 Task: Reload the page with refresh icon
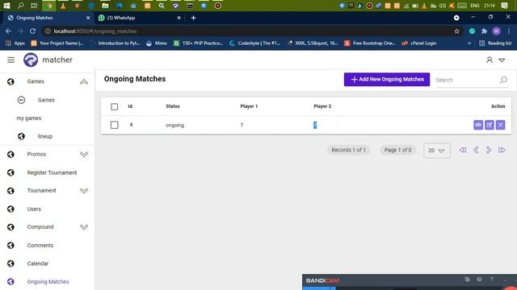(x=32, y=31)
